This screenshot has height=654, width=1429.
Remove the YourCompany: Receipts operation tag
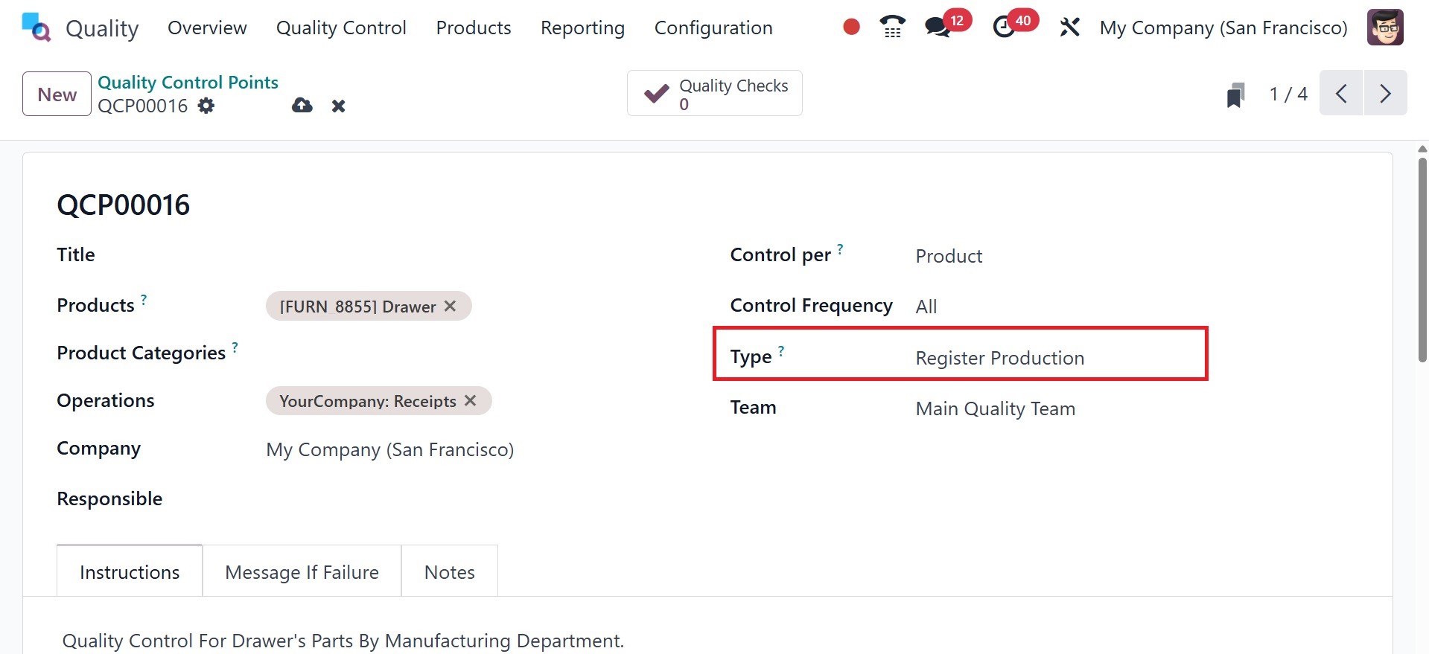(471, 400)
